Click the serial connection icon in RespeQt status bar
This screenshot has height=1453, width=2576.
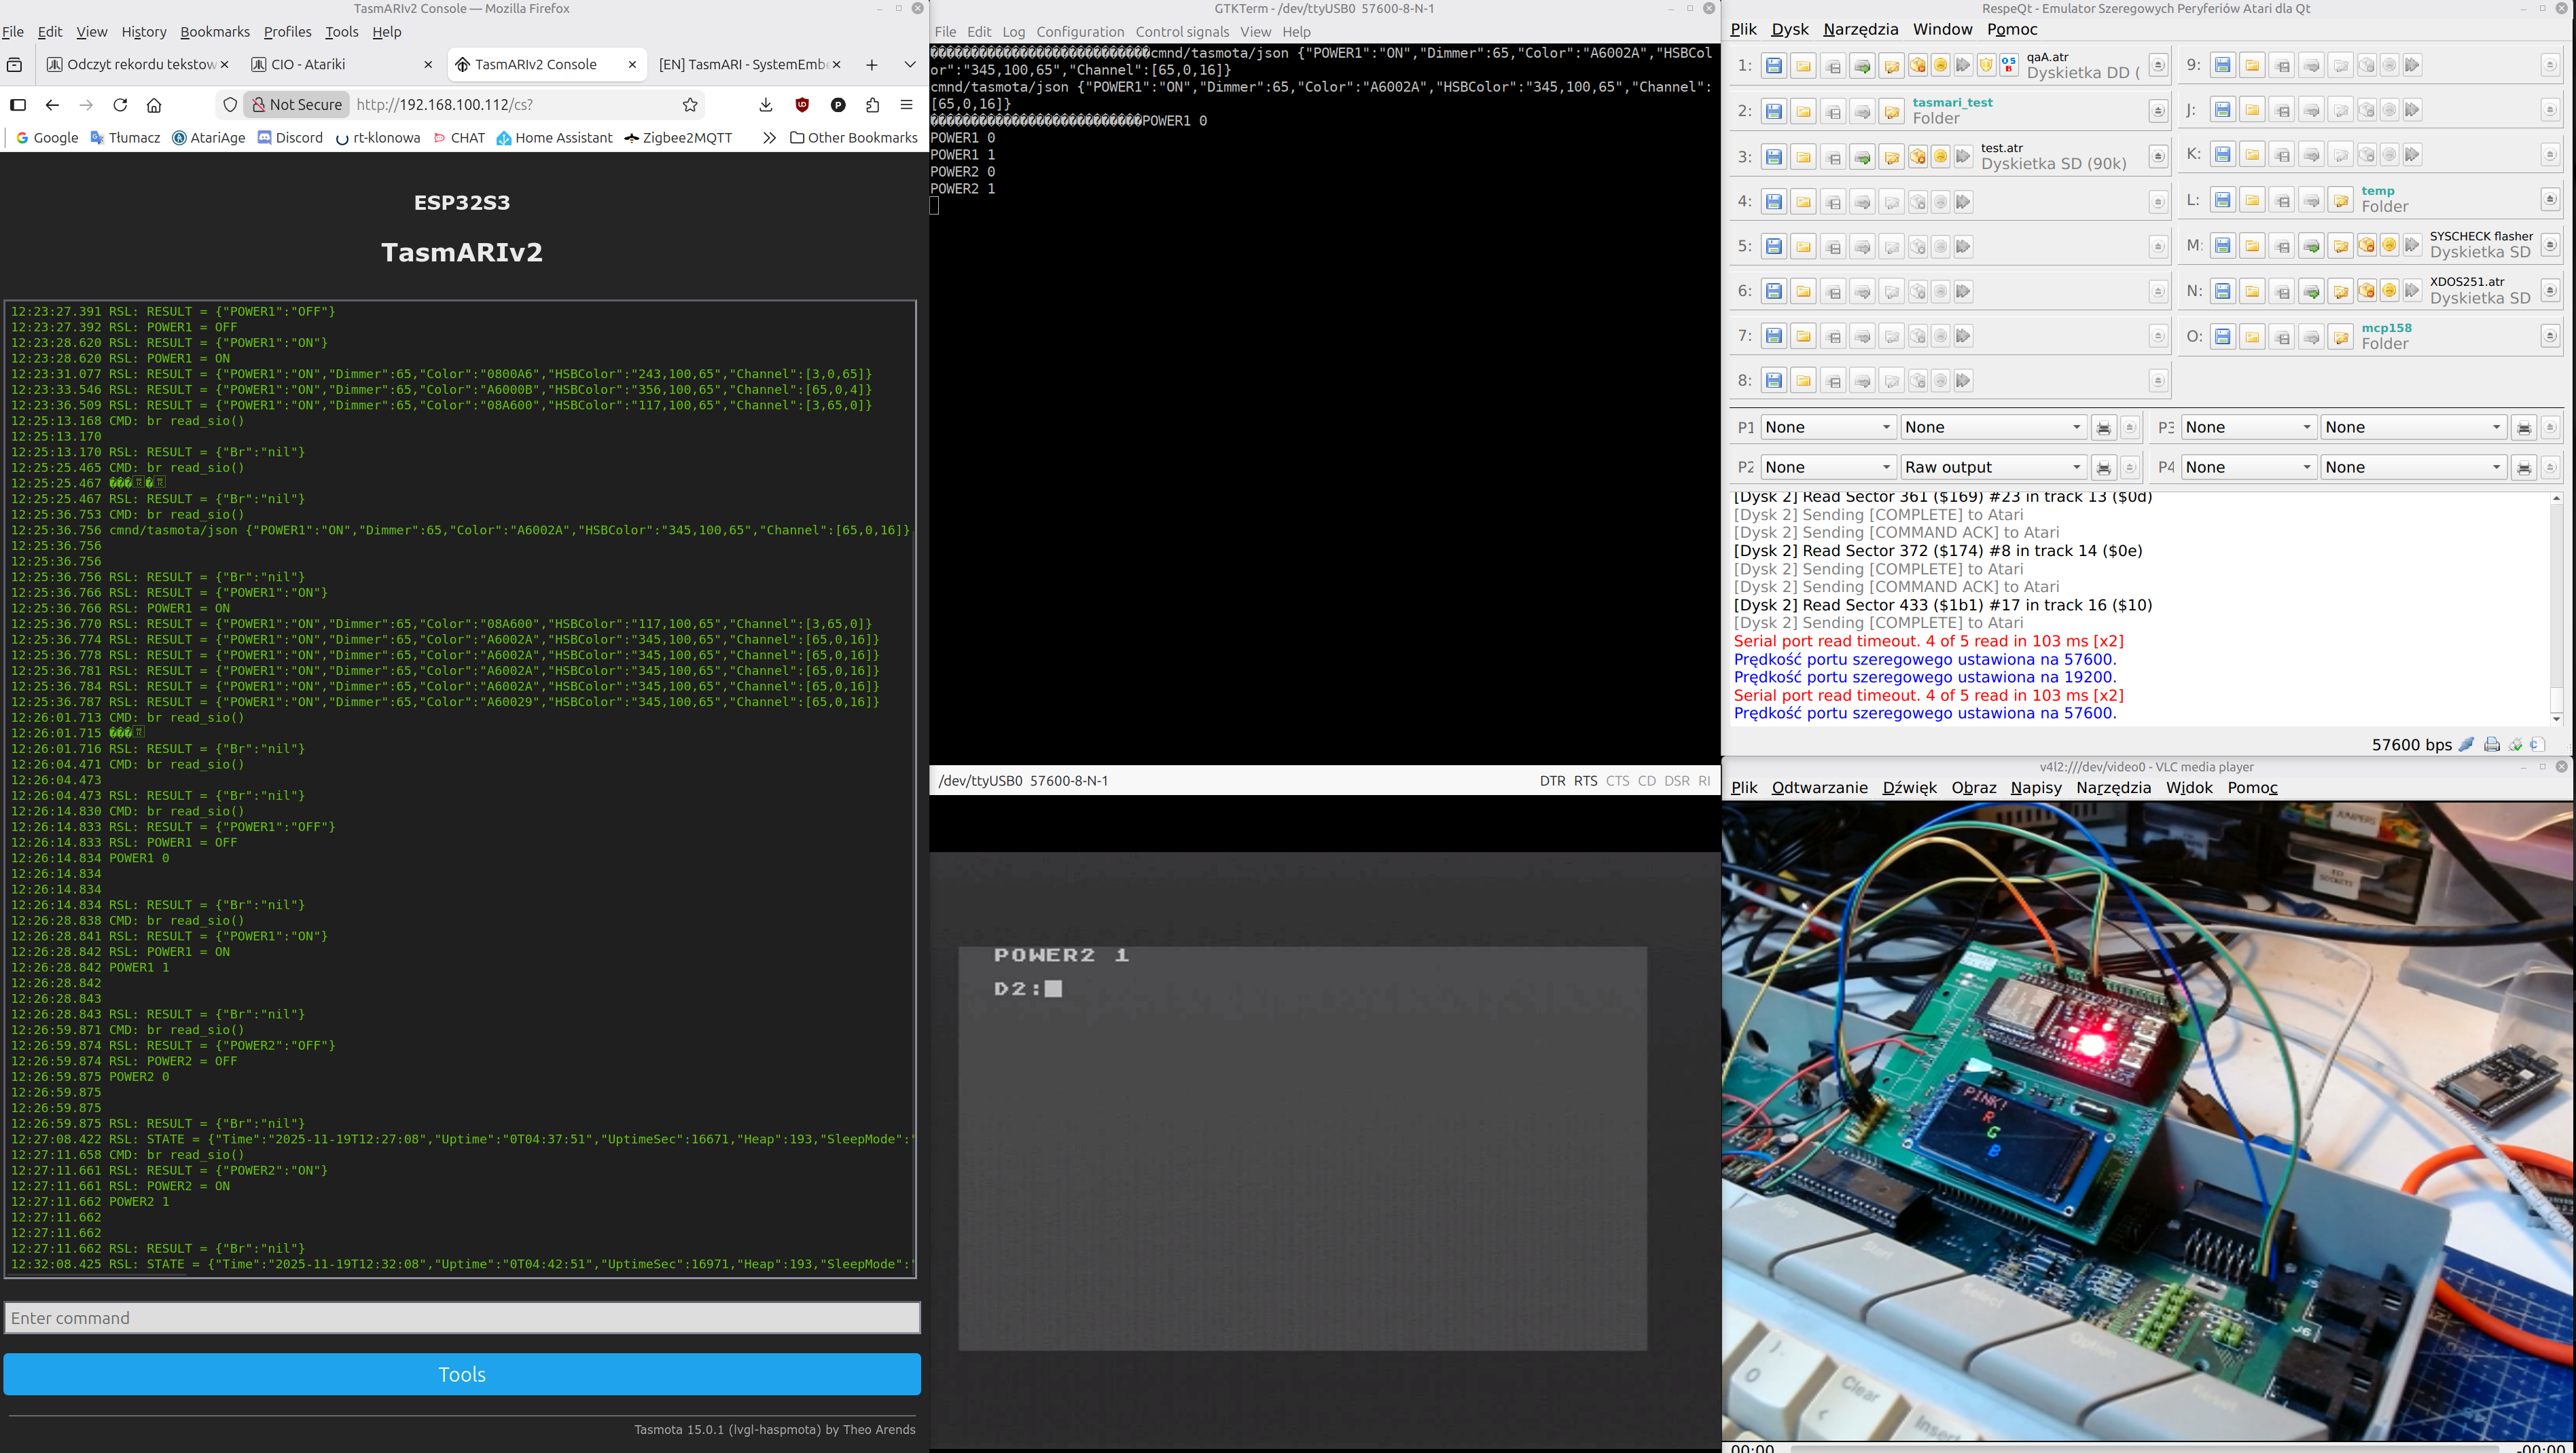tap(2466, 744)
